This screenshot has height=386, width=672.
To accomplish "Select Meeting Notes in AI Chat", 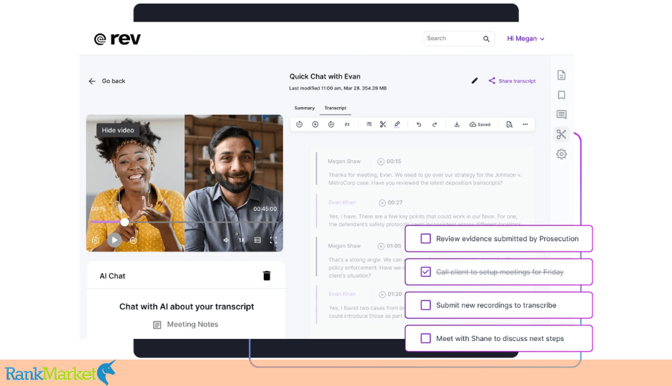I will pyautogui.click(x=186, y=325).
